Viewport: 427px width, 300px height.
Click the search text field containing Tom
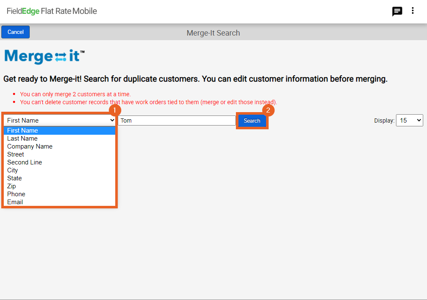pos(176,121)
